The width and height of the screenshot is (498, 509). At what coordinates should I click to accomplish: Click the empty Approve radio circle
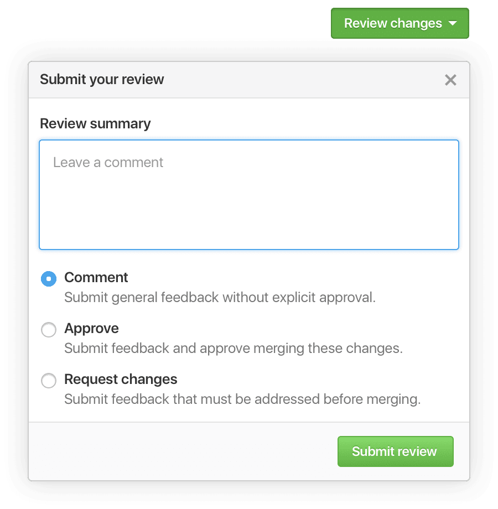49,329
